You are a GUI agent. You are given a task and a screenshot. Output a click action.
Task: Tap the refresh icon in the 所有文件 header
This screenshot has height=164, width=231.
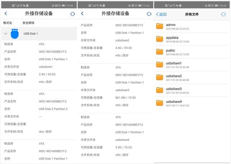[x=223, y=14]
